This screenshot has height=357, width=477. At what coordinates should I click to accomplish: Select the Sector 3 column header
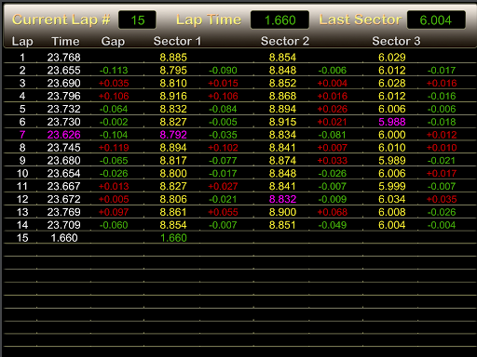tap(396, 41)
